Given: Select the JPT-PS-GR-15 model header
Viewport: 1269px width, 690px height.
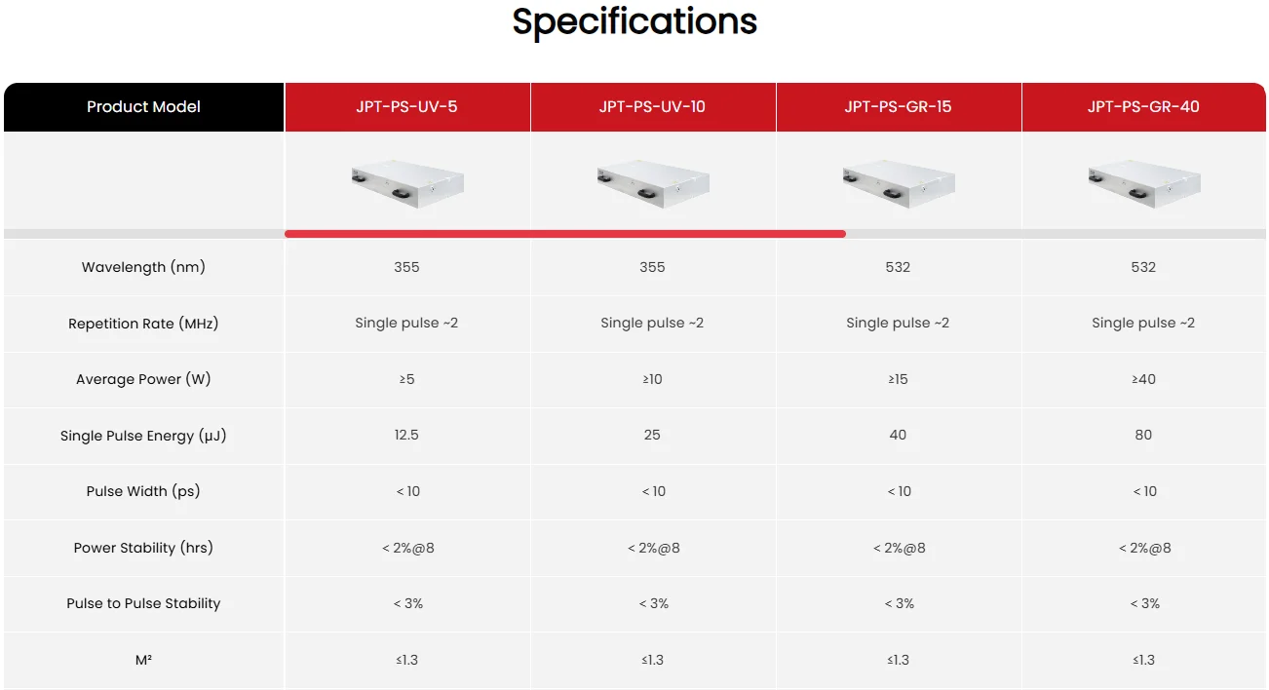Looking at the screenshot, I should (898, 107).
